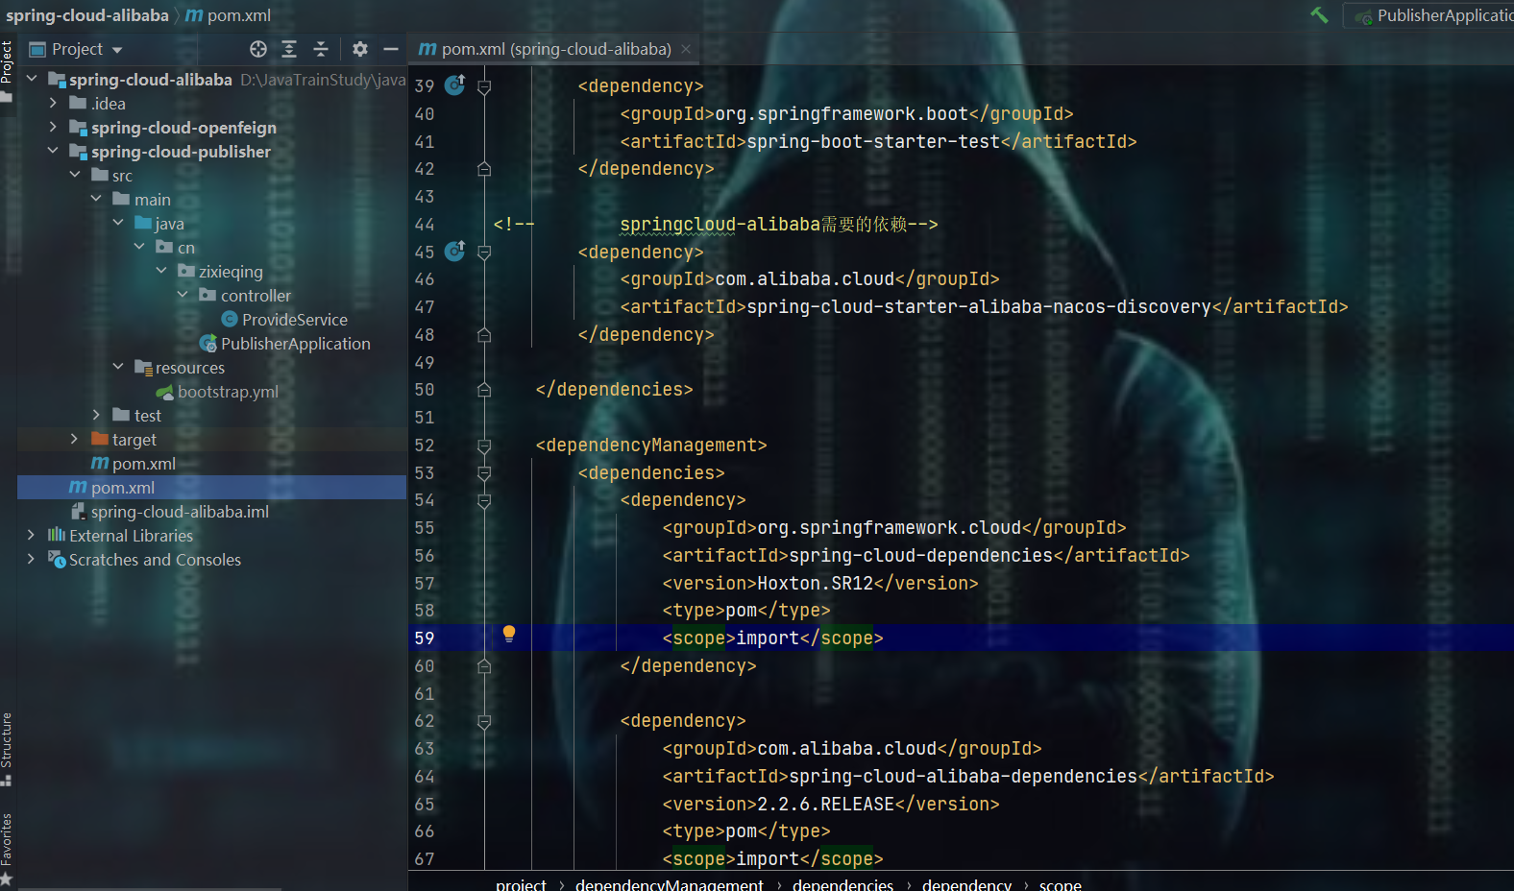Click the gutter marker on line 45

click(455, 252)
